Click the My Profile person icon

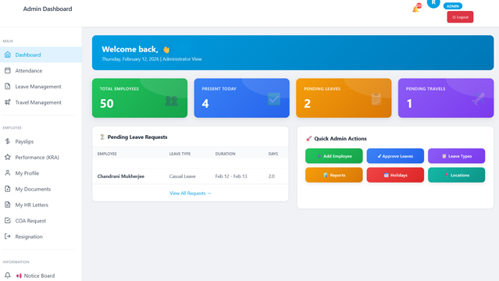[8, 173]
